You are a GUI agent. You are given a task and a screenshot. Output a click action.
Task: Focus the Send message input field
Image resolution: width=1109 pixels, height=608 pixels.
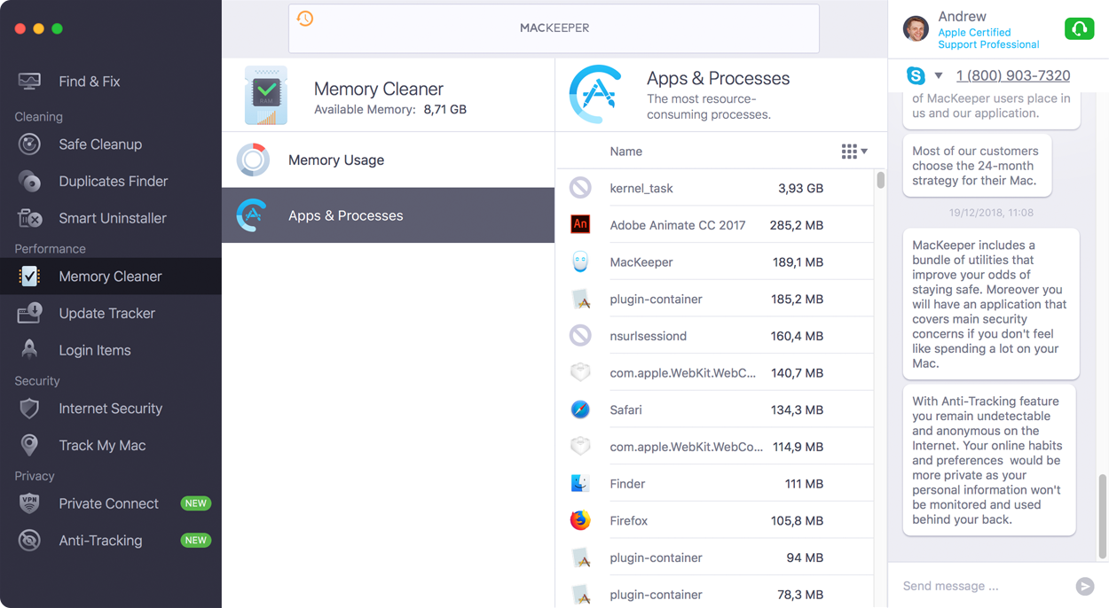pyautogui.click(x=985, y=586)
